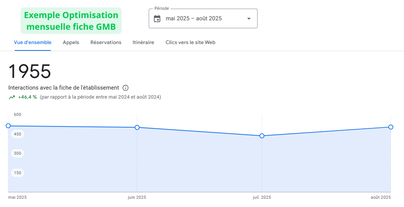Click the juin 2025 data point on chart
Screen dimensions: 404x207
(137, 128)
